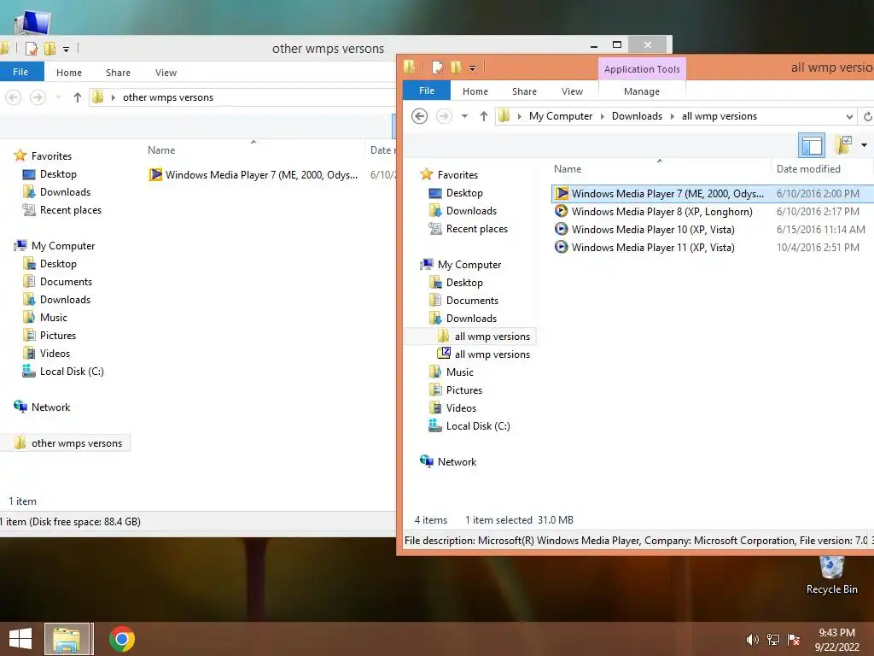Open dropdown arrow next to item check boxes icon
The height and width of the screenshot is (656, 874).
pos(864,145)
